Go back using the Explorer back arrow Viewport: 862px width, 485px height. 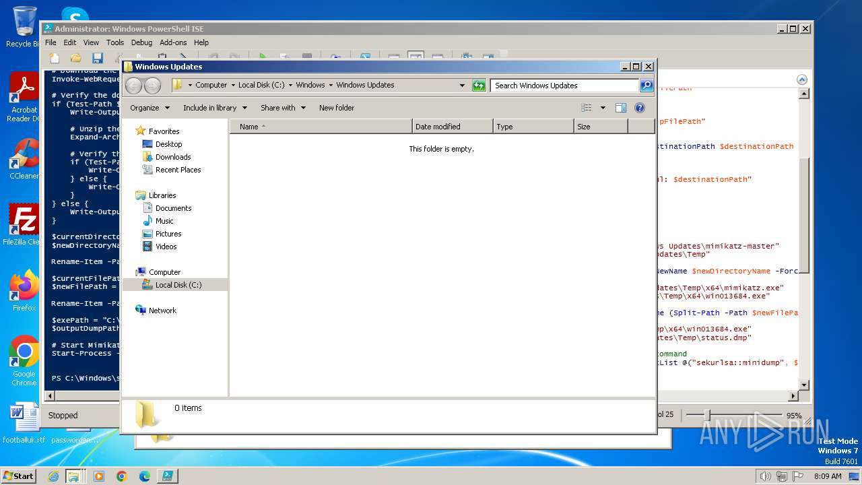coord(134,86)
